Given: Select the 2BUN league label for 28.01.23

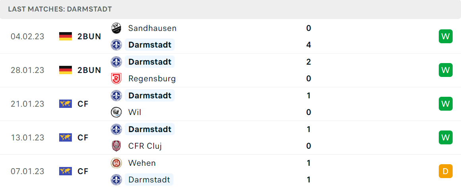Looking at the screenshot, I should click(89, 70).
